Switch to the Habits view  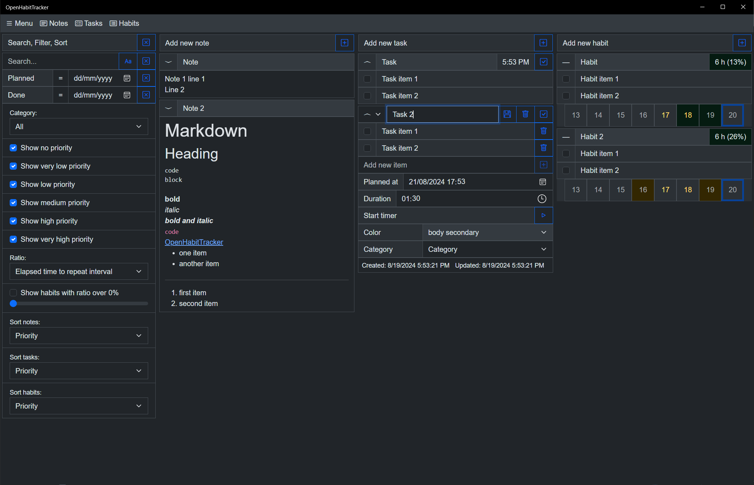click(x=124, y=23)
